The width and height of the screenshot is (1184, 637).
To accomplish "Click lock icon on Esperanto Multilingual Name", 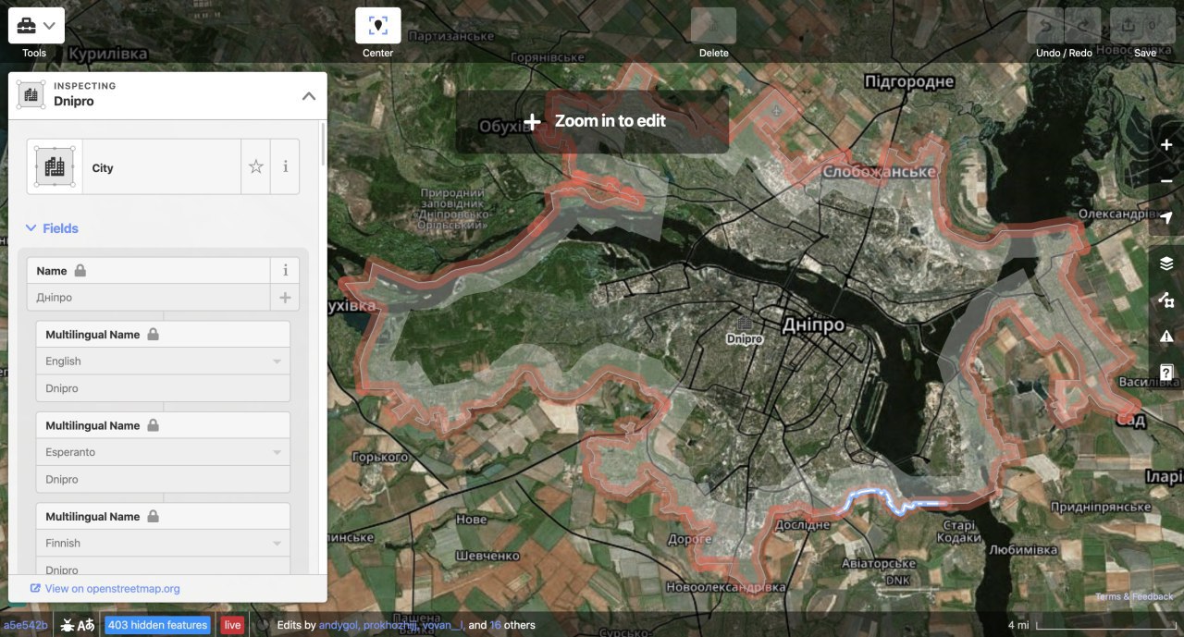I will (153, 425).
